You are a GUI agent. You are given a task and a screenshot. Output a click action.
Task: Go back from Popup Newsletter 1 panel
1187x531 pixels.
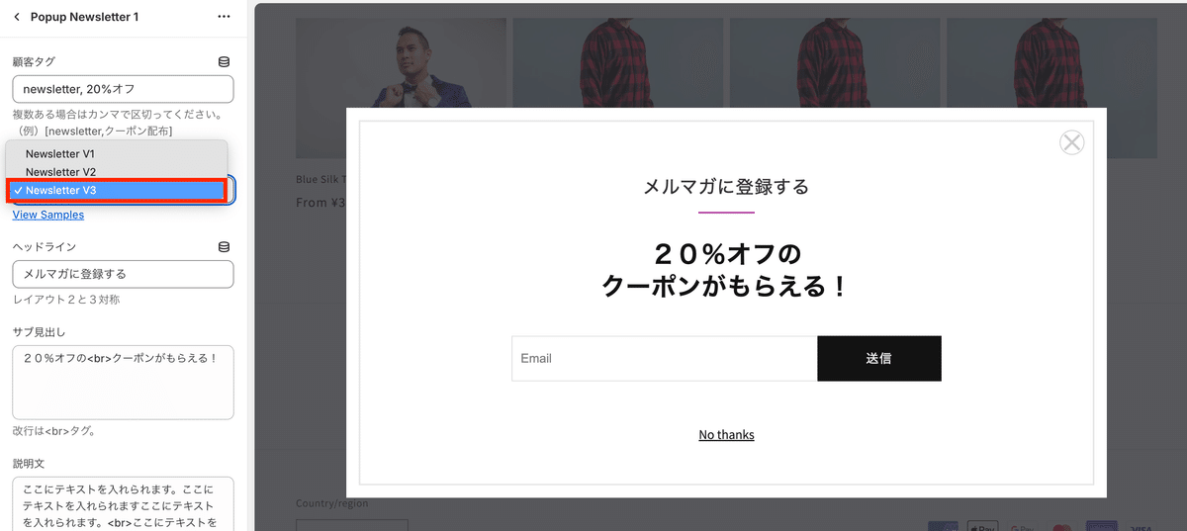click(x=17, y=17)
